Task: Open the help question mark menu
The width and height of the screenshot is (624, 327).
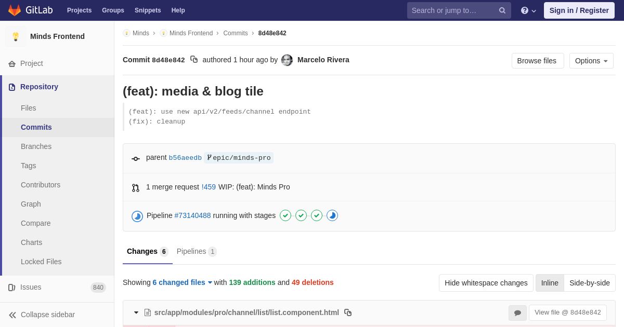Action: [x=528, y=10]
